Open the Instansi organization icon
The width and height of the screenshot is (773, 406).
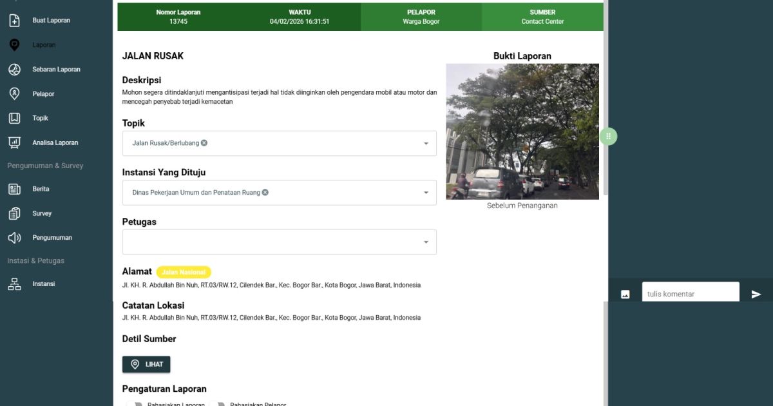pos(14,284)
